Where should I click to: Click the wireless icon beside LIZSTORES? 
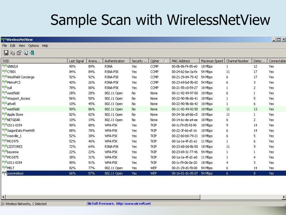click(4, 146)
